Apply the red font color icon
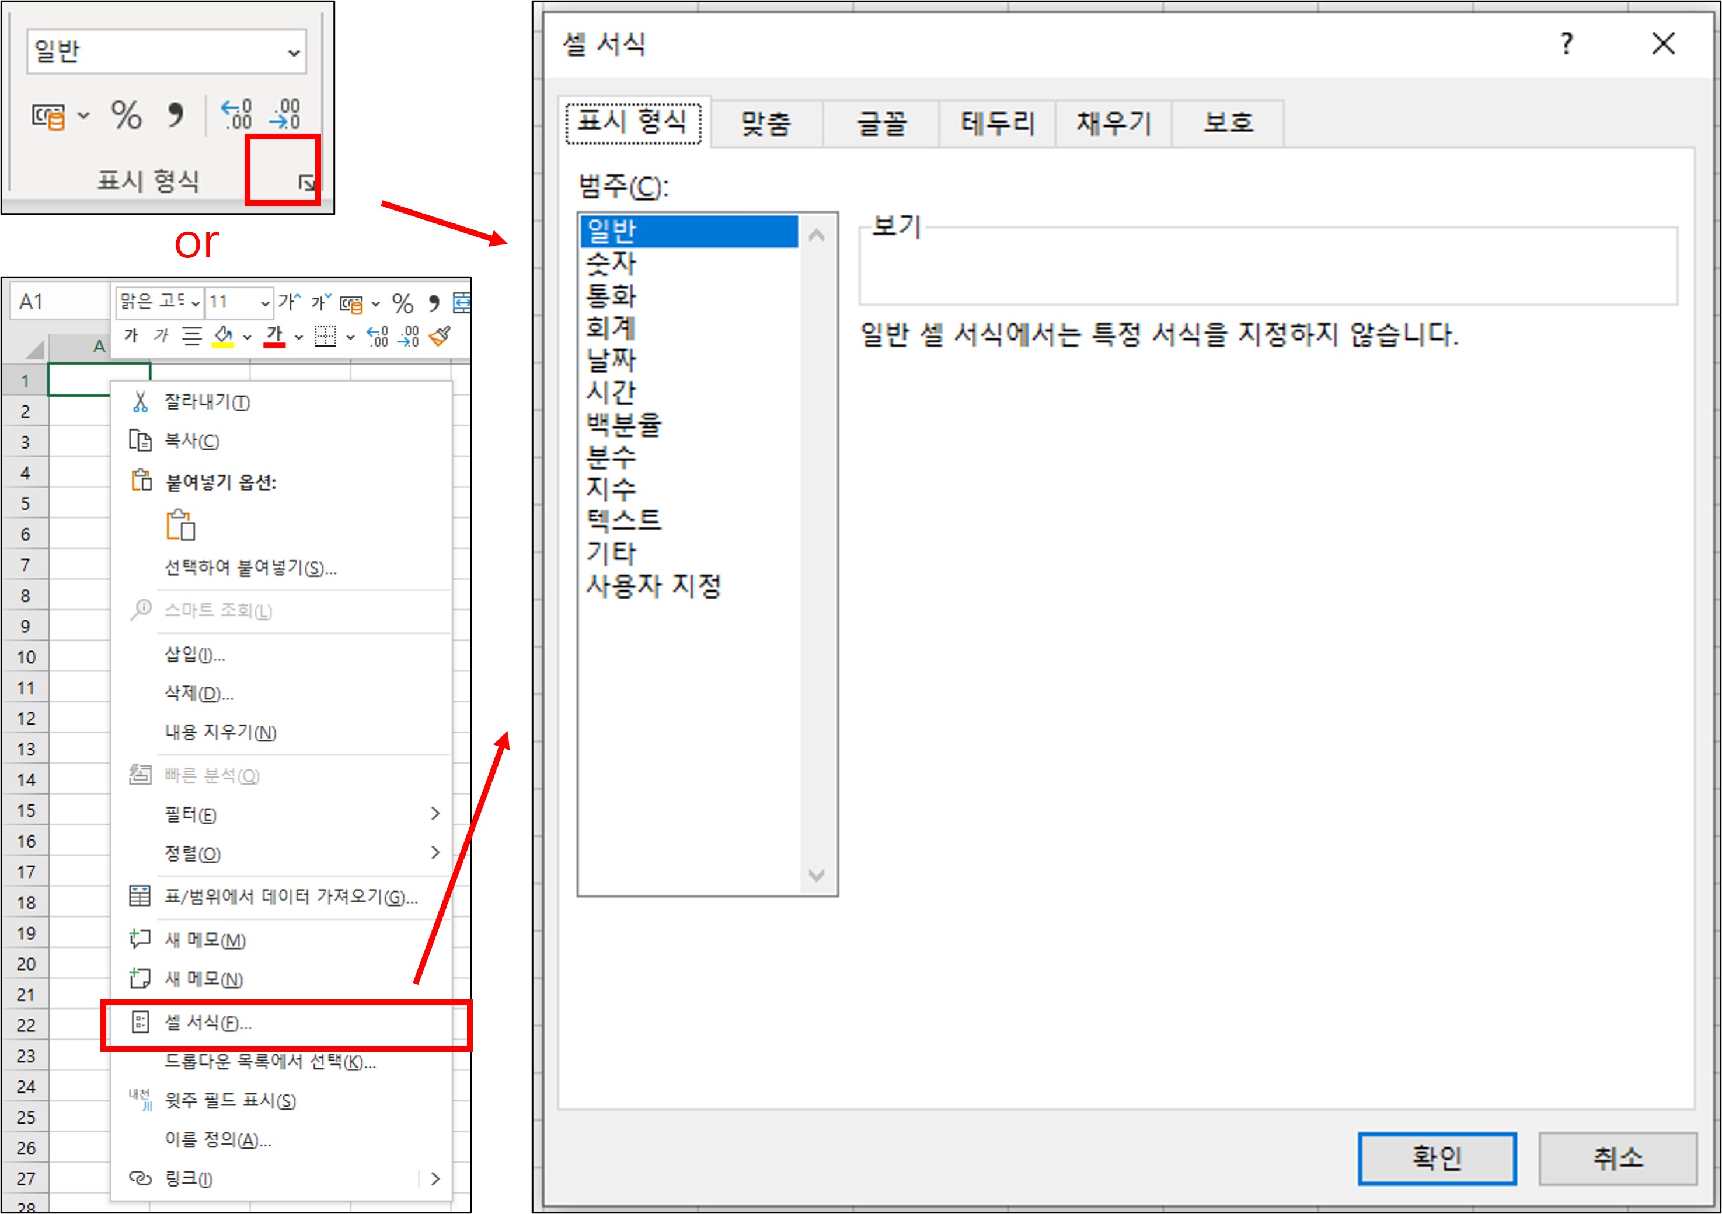 274,337
